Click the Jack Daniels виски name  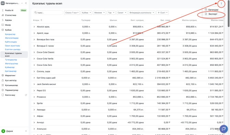point(46,84)
